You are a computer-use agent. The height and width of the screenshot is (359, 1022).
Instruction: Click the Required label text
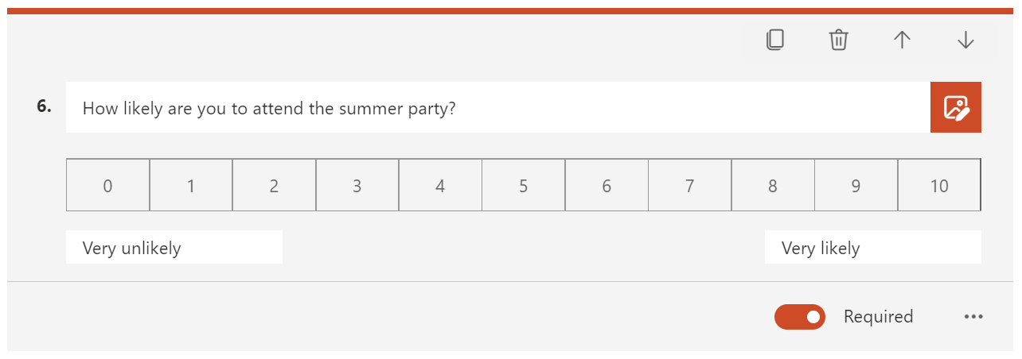[878, 316]
